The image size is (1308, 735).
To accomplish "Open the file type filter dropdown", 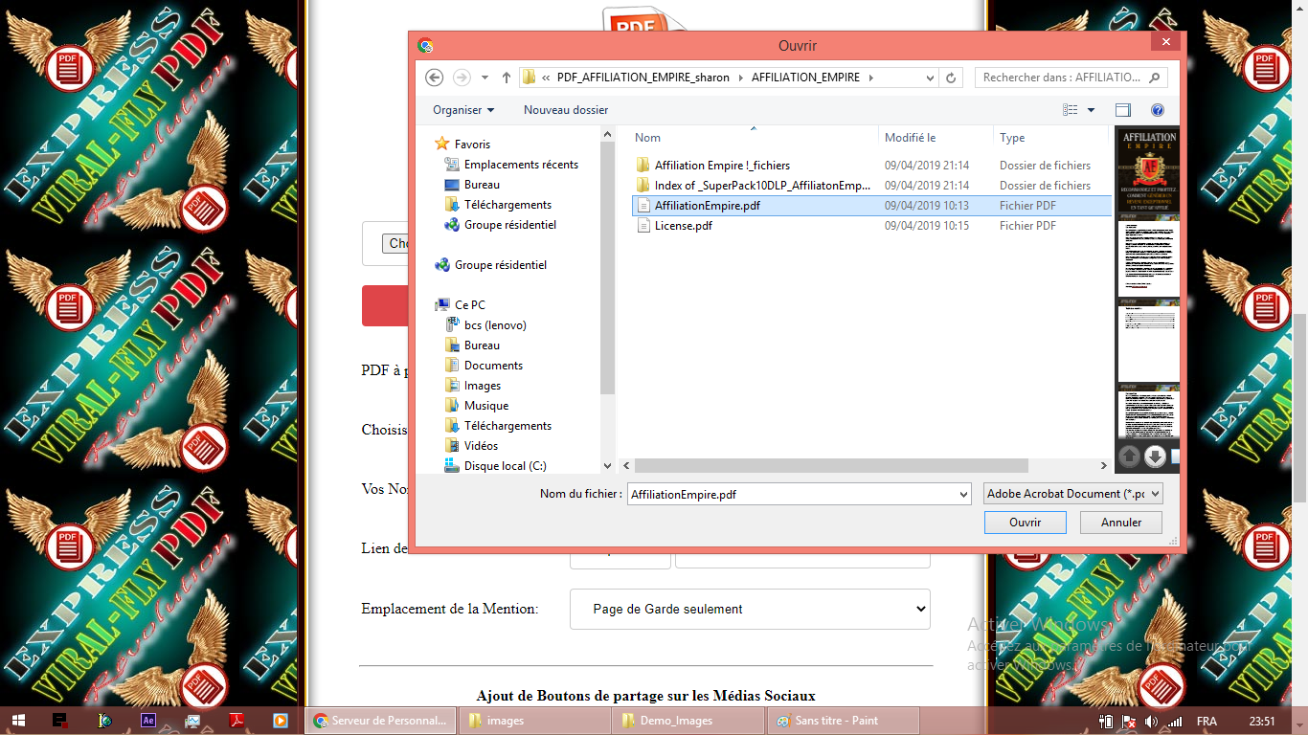I will click(x=1073, y=494).
